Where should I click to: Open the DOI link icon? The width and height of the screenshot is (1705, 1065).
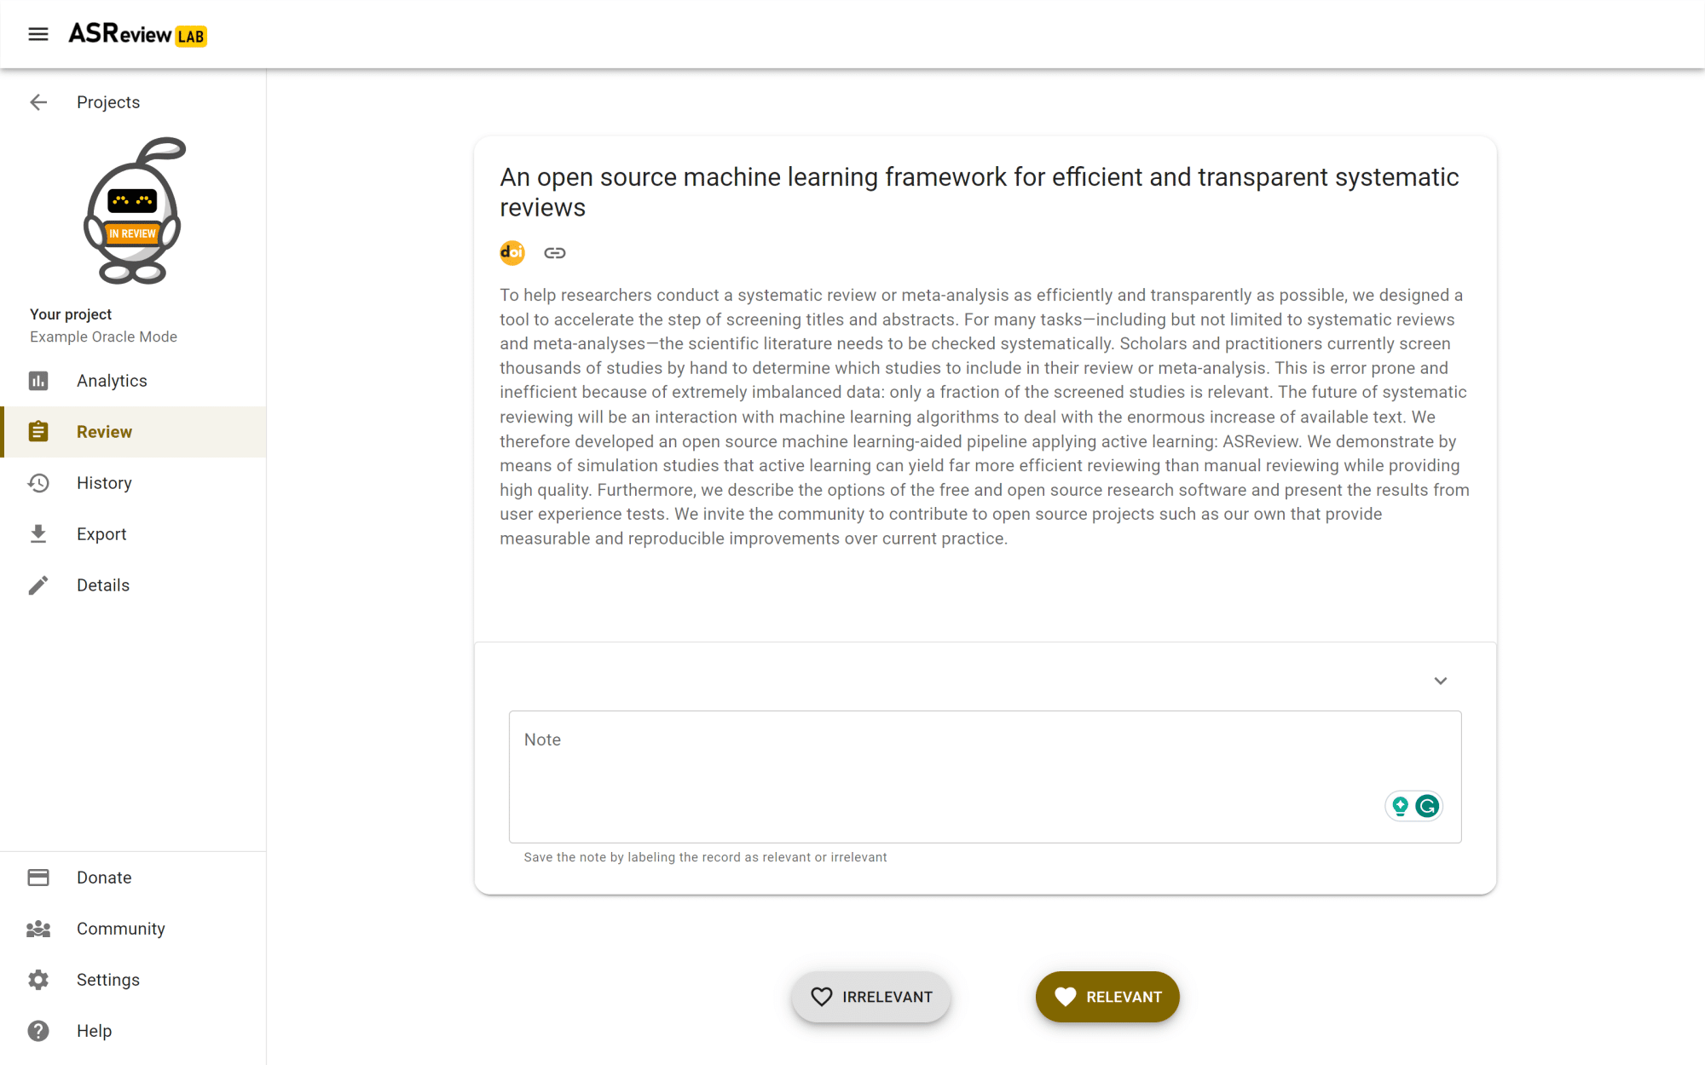512,253
